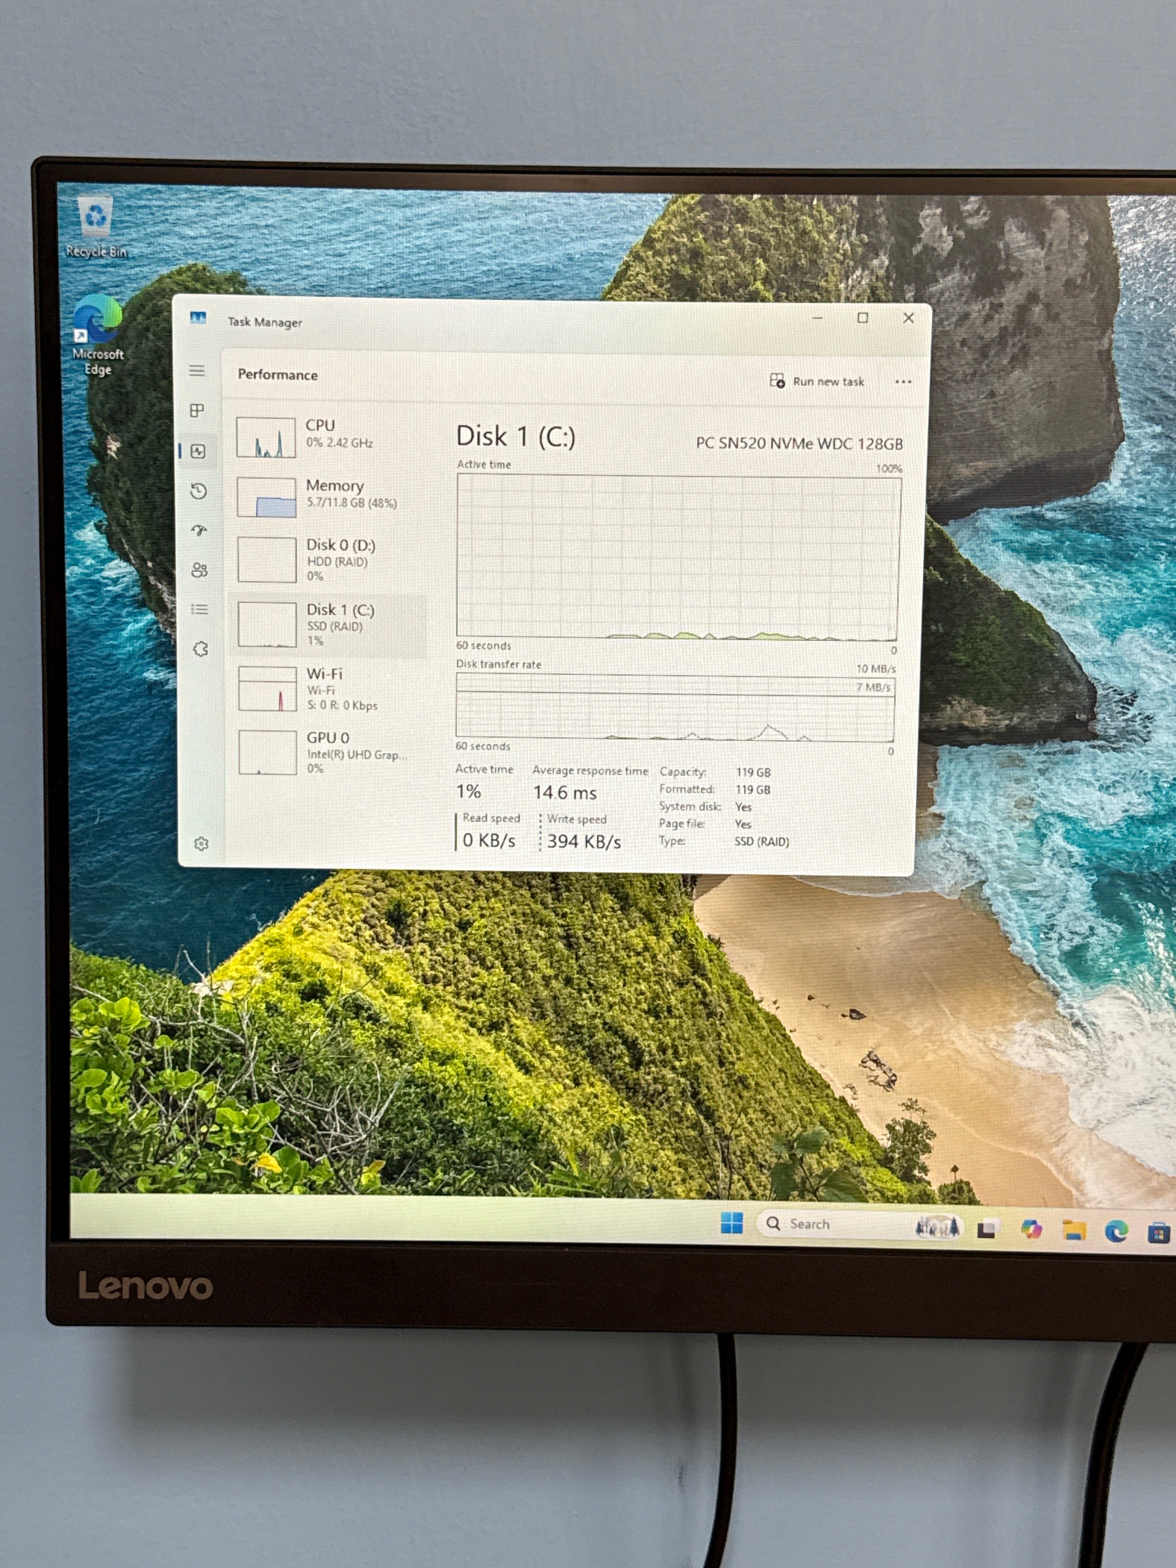Open the Processes page icon in sidebar
The height and width of the screenshot is (1568, 1176).
click(x=197, y=410)
